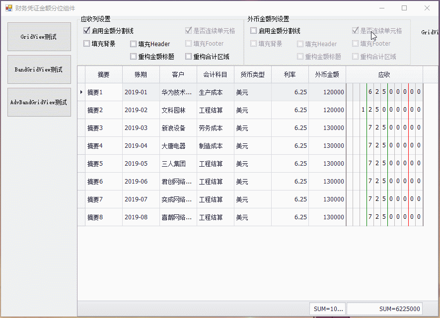
Task: Sort by the 摘要 column header
Action: (x=104, y=74)
